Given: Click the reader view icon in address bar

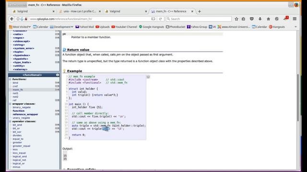Looking at the screenshot, I should [153, 19].
